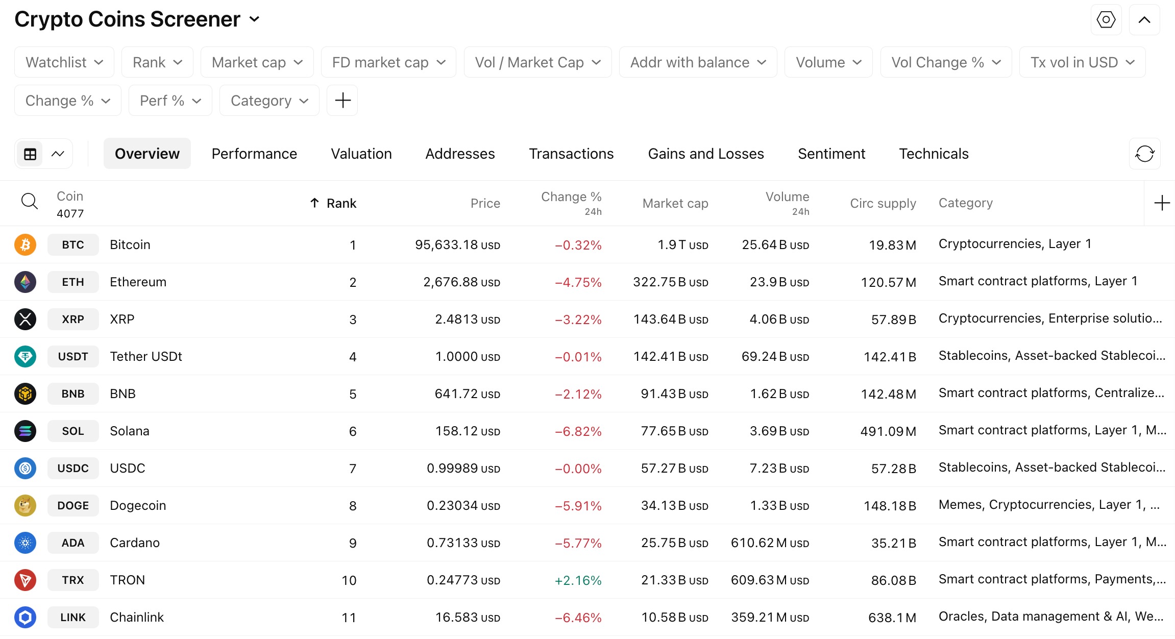Switch to the Performance tab
The height and width of the screenshot is (639, 1175).
pos(254,154)
